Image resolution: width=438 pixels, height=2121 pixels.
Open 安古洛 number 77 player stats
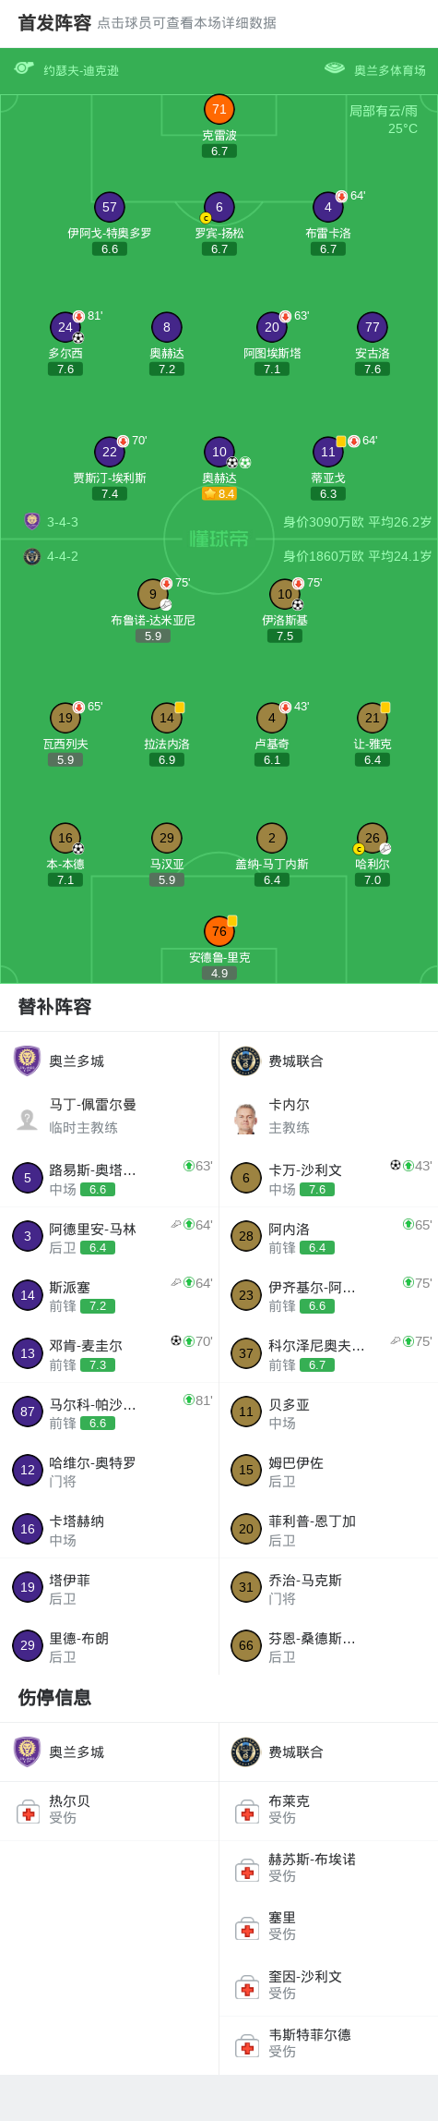click(372, 327)
